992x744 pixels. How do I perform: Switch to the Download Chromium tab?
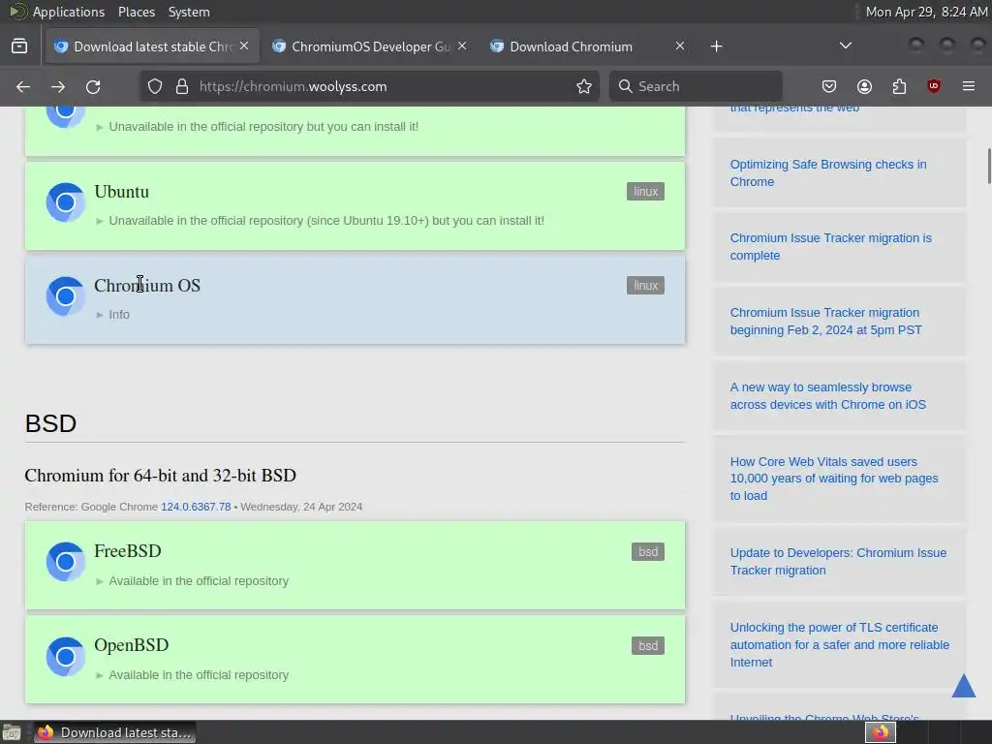587,46
